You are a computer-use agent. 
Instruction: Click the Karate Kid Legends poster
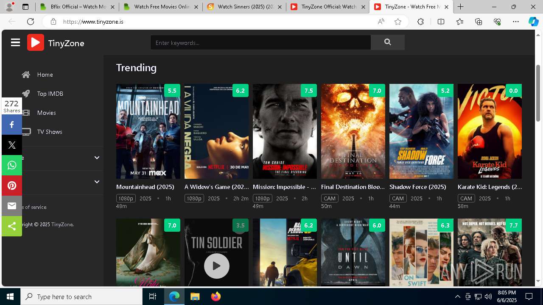[x=490, y=131]
